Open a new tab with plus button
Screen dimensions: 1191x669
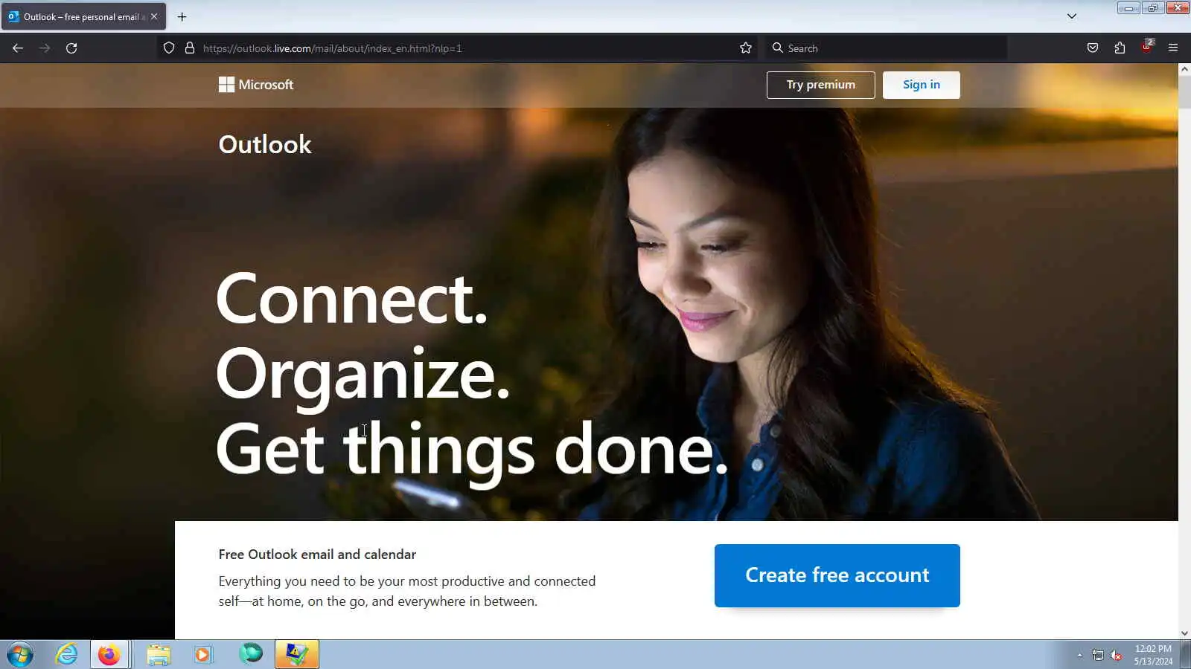click(x=182, y=16)
